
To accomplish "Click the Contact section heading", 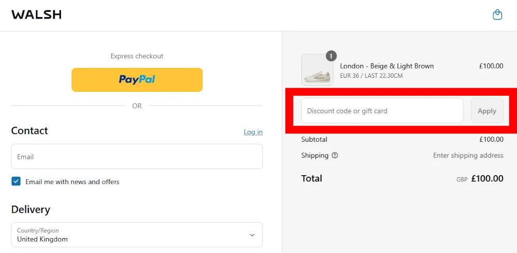I will 29,131.
